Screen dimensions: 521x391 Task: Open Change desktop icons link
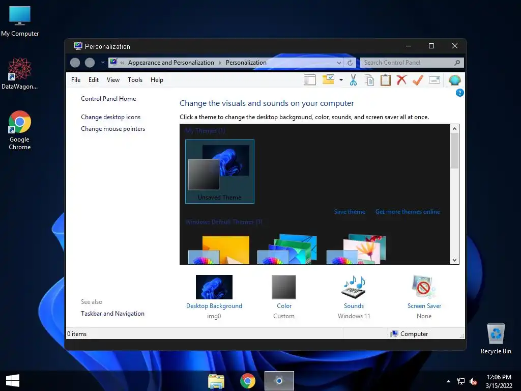tap(110, 117)
